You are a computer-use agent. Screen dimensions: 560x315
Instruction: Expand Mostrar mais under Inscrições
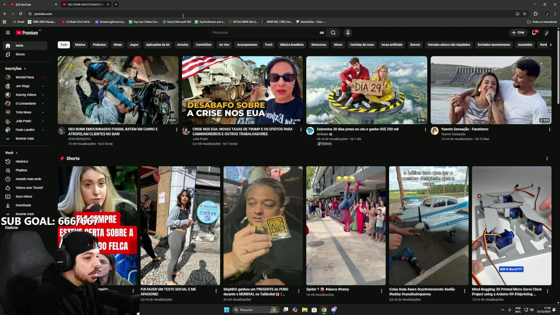(x=24, y=139)
